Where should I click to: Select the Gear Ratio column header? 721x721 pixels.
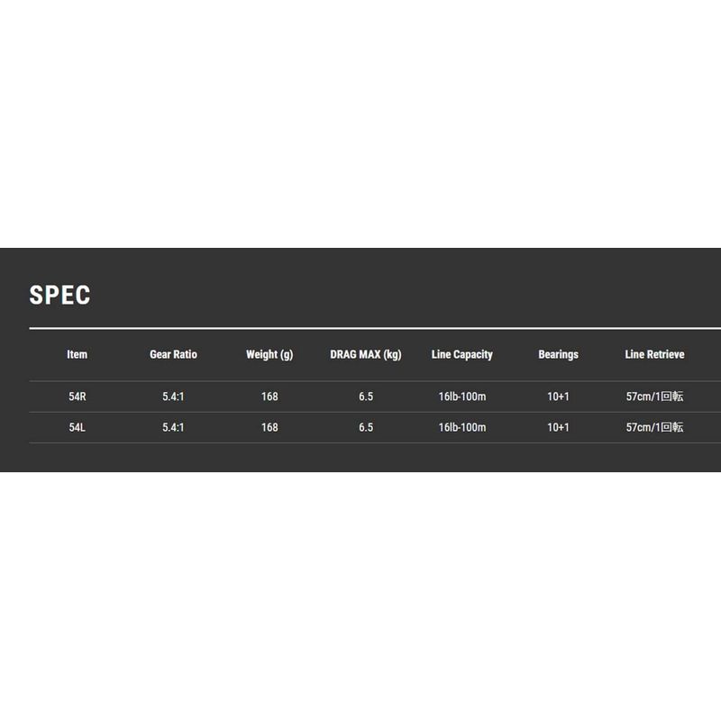click(x=173, y=354)
